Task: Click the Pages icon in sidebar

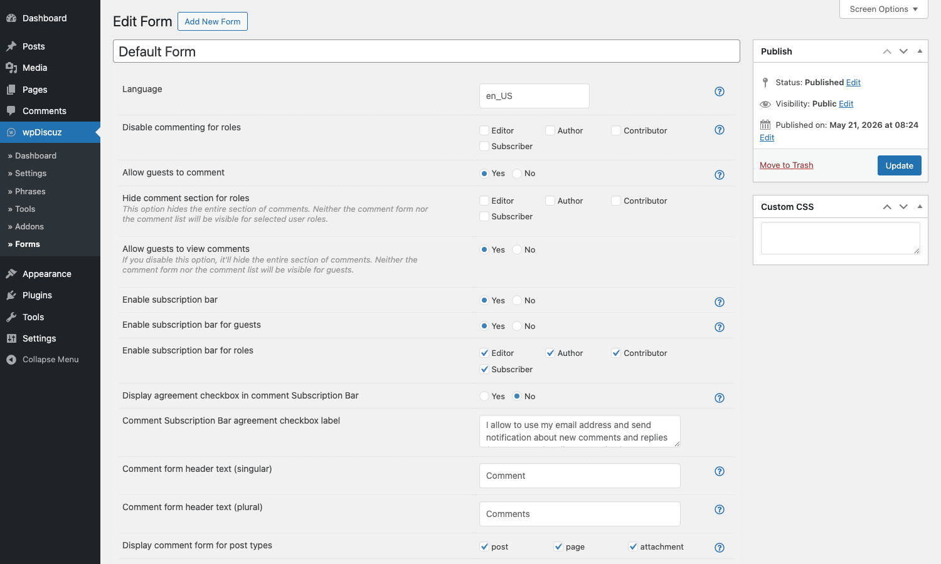Action: coord(11,90)
